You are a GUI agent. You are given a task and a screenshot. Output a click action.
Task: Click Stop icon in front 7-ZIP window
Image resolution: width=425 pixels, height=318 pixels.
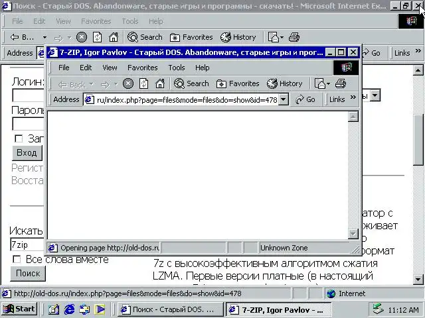[128, 83]
